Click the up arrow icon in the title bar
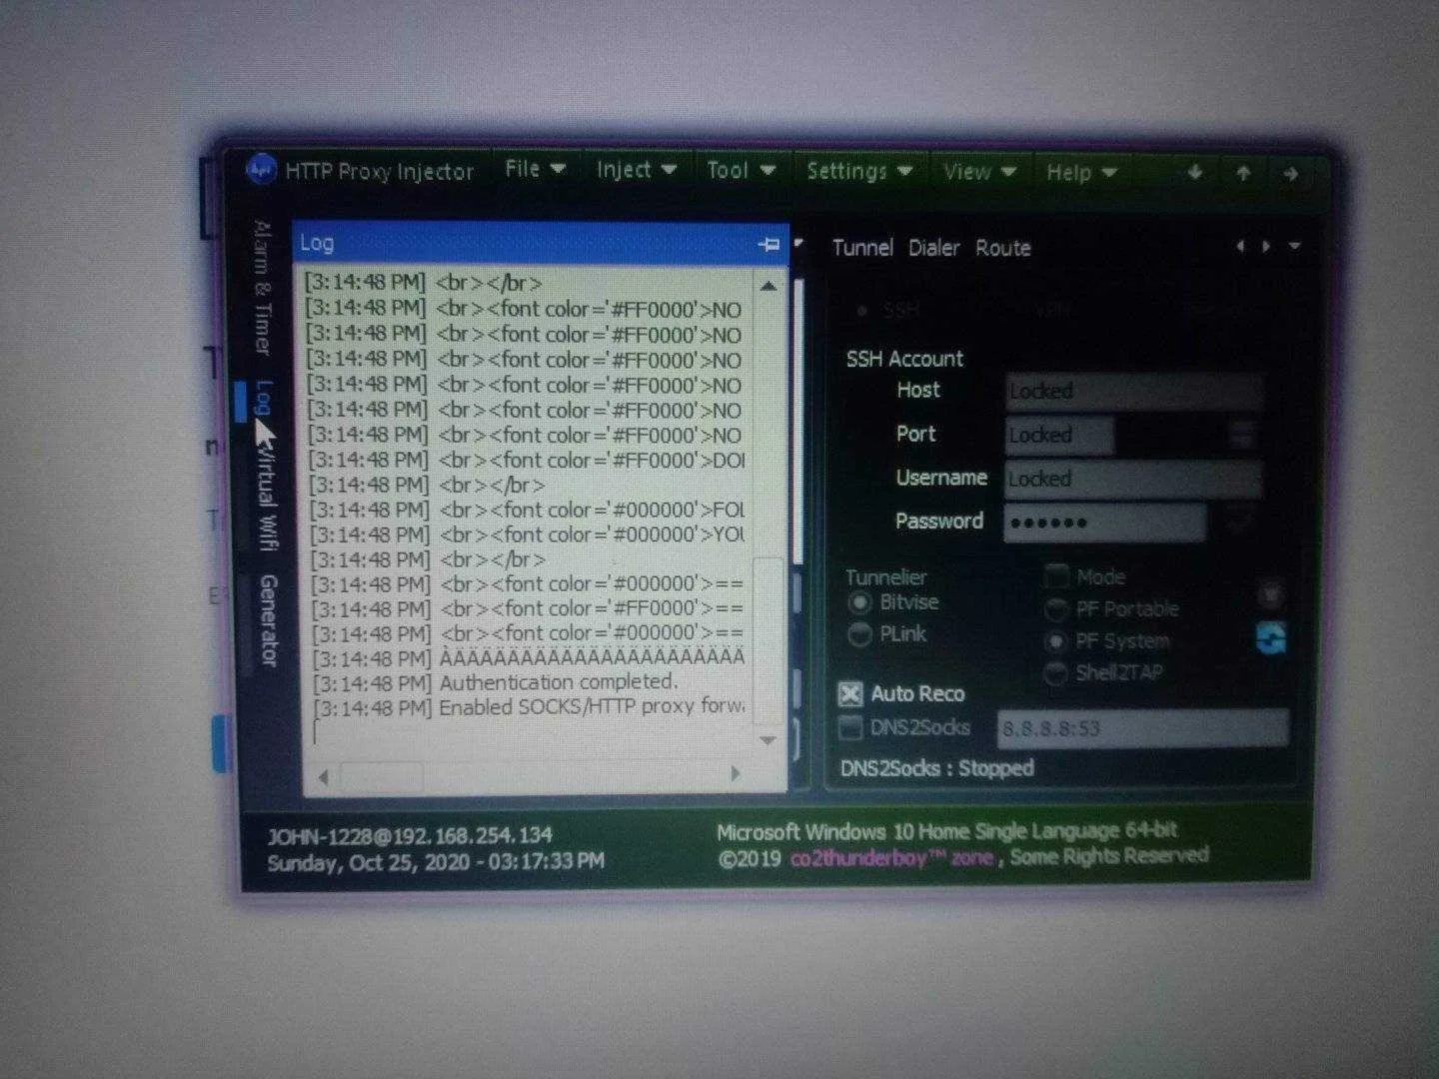1439x1079 pixels. coord(1243,174)
